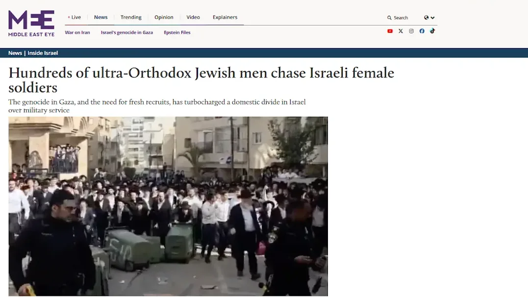Click the article's protest crowd image
The height and width of the screenshot is (297, 528).
(x=168, y=206)
